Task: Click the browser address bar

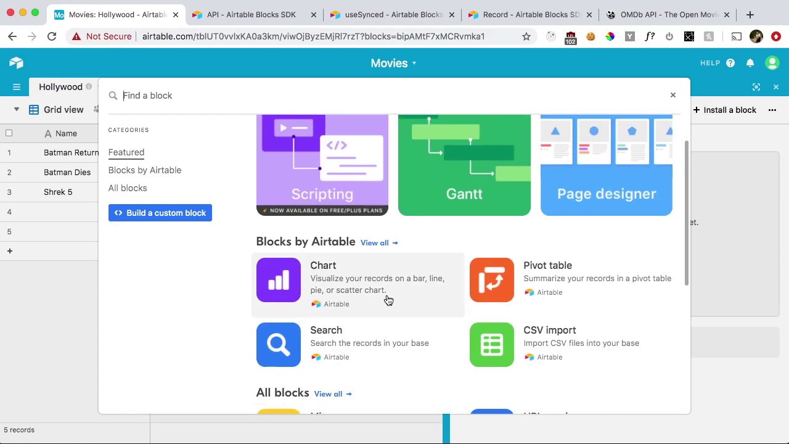Action: [x=313, y=36]
